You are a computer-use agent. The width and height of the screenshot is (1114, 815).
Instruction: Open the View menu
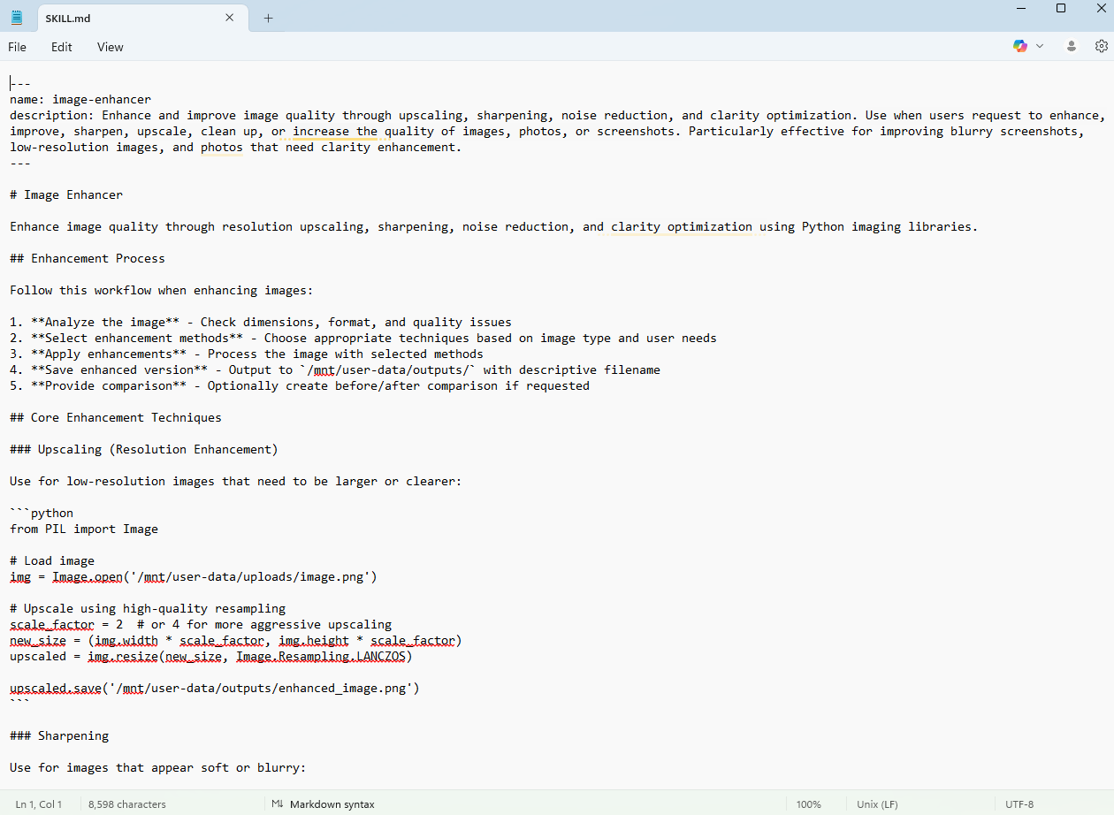click(111, 47)
